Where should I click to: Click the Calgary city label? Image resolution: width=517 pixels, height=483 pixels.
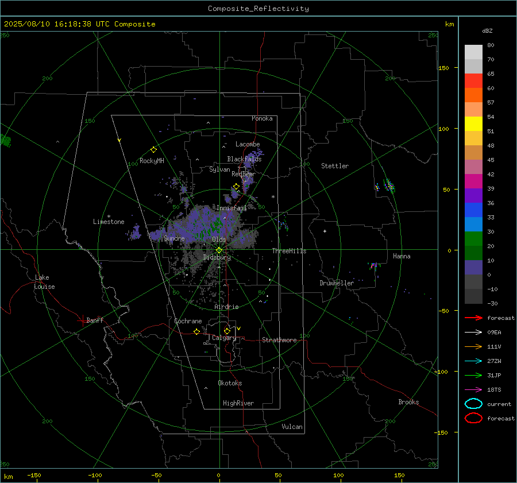224,338
